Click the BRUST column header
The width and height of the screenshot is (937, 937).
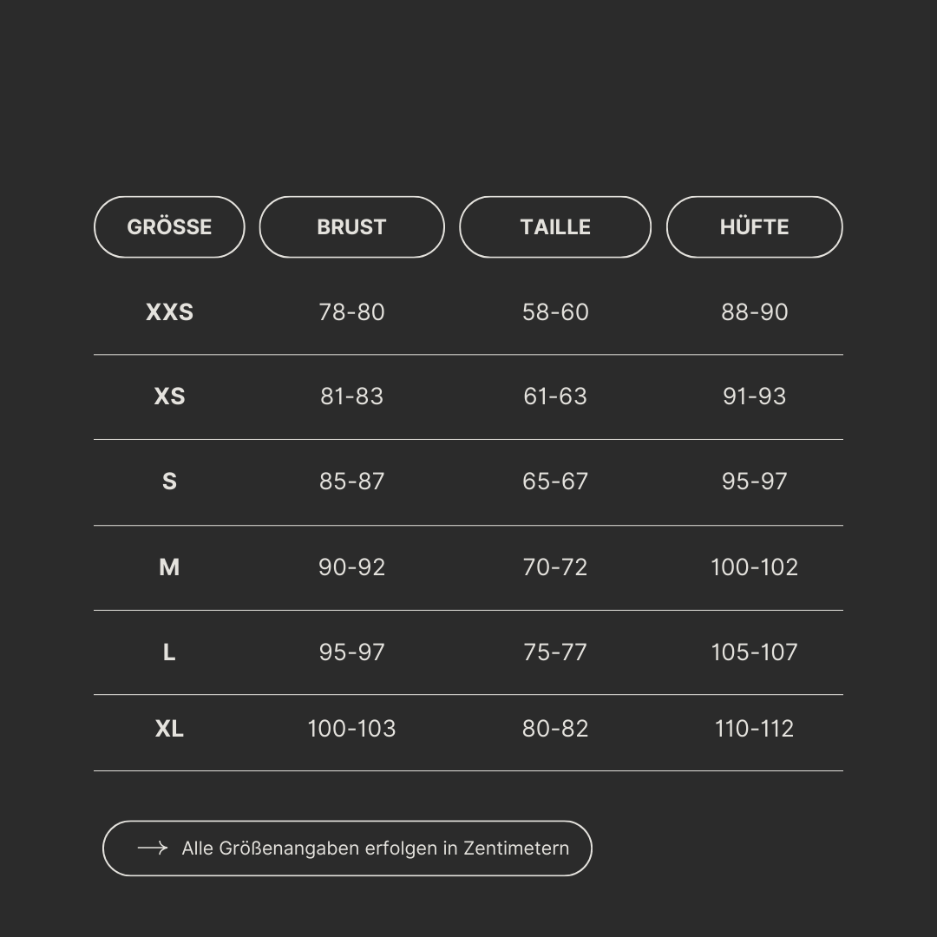[x=351, y=226]
